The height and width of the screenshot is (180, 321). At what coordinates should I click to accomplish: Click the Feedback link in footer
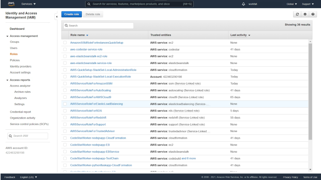pyautogui.click(x=10, y=177)
